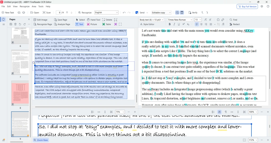Toggle non-printing characters pilcrow in text pane
The image size is (271, 143).
coord(226,112)
